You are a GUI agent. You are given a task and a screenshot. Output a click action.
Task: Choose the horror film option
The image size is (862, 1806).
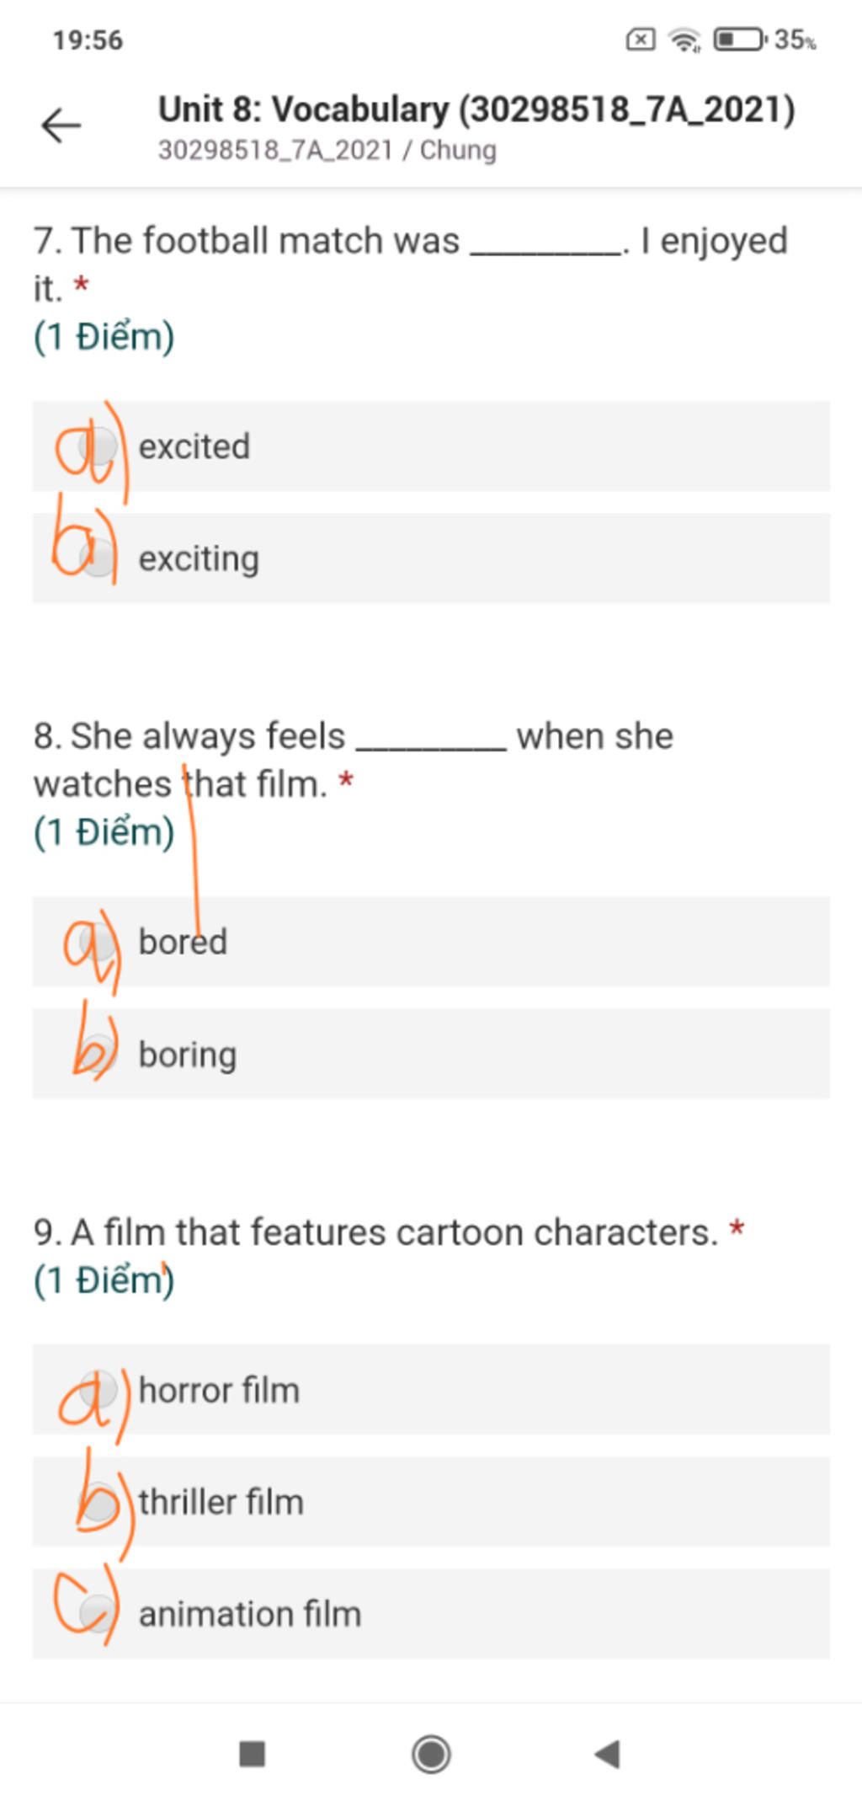(431, 1390)
